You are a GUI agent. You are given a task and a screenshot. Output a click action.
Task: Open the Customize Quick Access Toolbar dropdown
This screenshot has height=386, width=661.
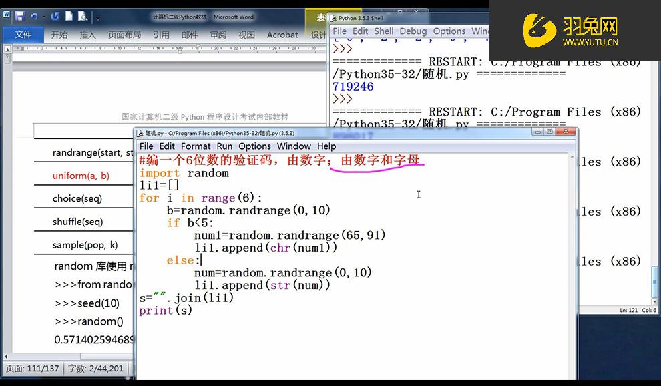coord(97,18)
